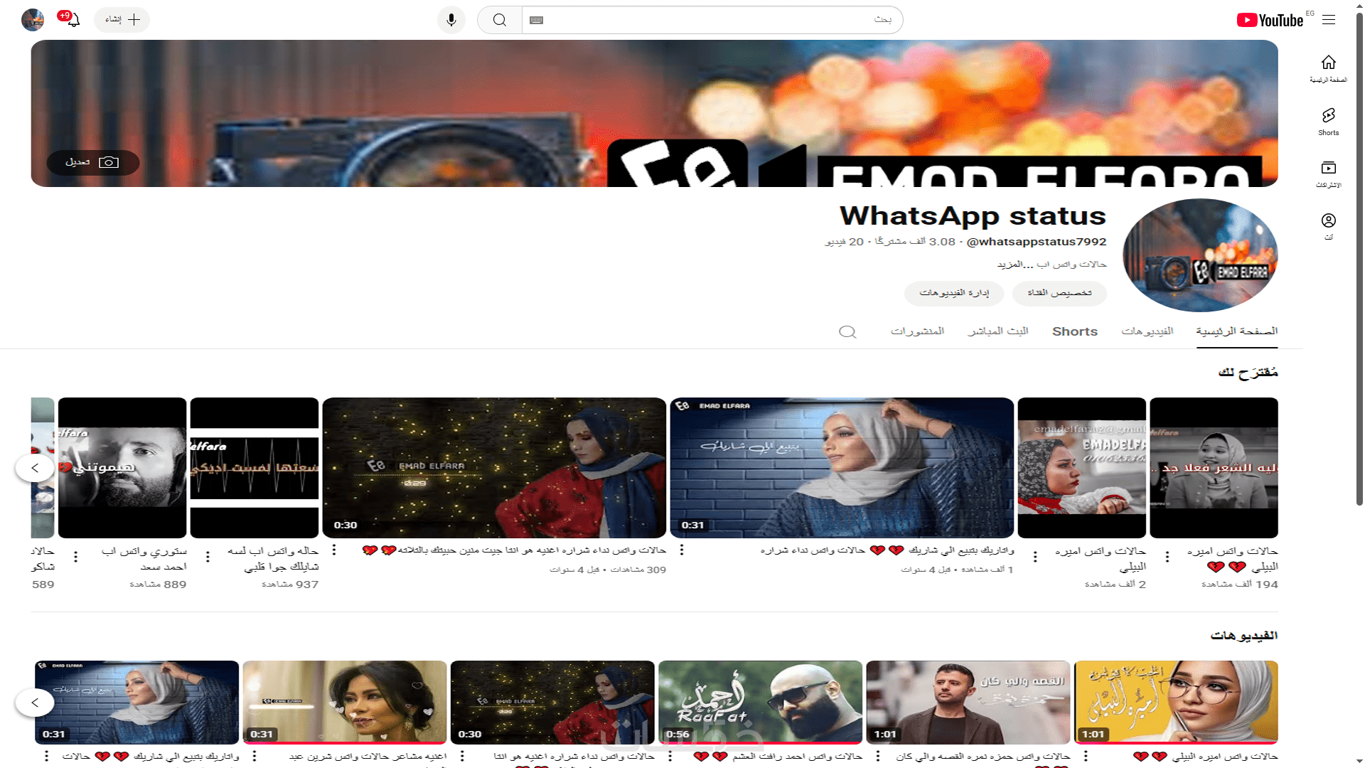Switch to the Shorts channel tab
This screenshot has height=768, width=1365.
(1074, 331)
